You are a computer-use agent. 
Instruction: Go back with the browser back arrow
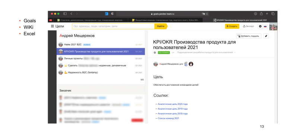[x=71, y=14]
